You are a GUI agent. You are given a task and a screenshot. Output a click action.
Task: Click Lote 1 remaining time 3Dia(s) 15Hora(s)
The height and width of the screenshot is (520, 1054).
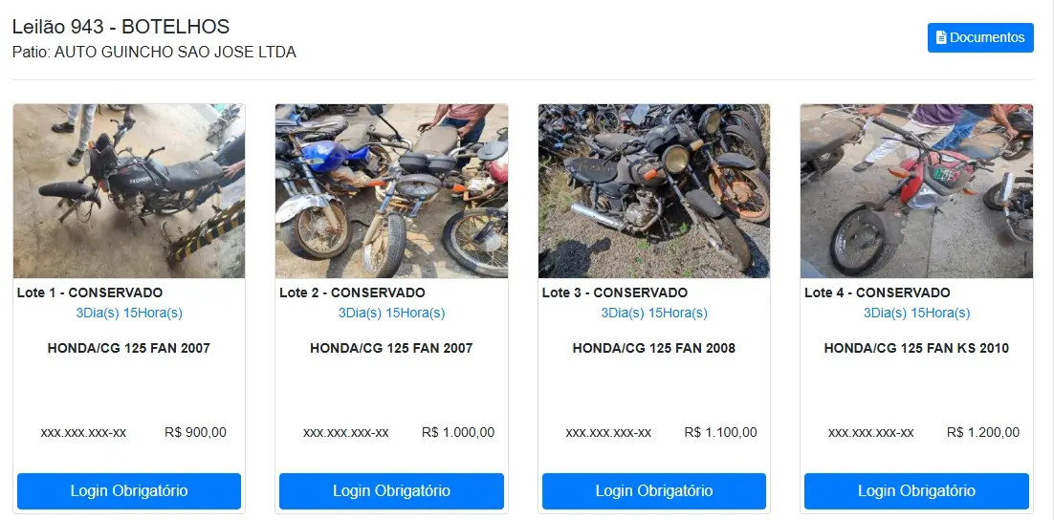pyautogui.click(x=129, y=314)
